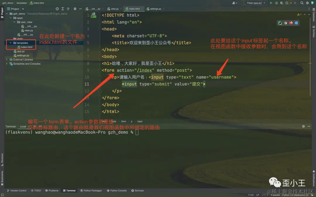Click templates breadcrumb in navigation bar
This screenshot has height=197, width=316.
click(x=22, y=3)
